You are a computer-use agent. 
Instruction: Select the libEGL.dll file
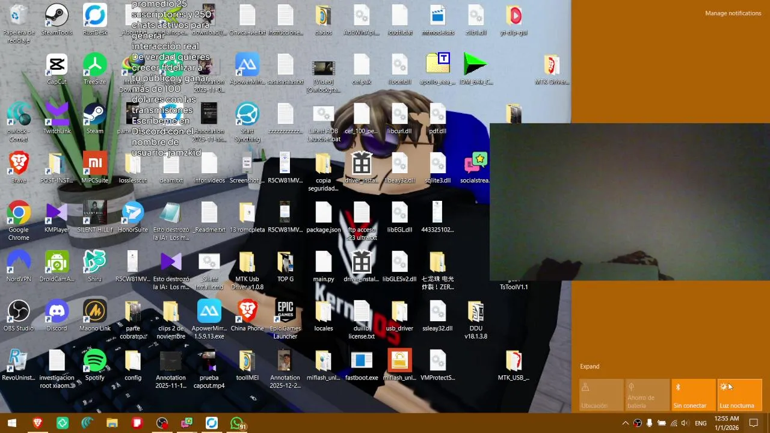coord(399,217)
